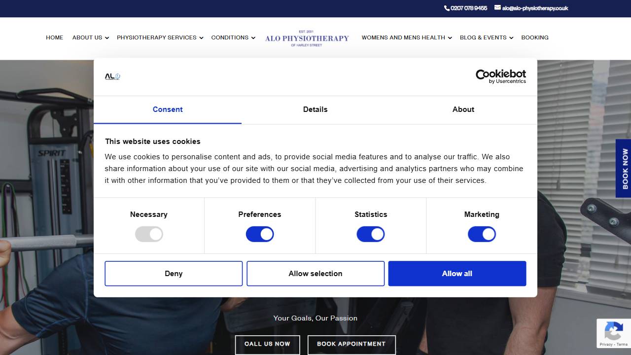Image resolution: width=631 pixels, height=355 pixels.
Task: Disable the Marketing cookies switch
Action: coord(482,234)
